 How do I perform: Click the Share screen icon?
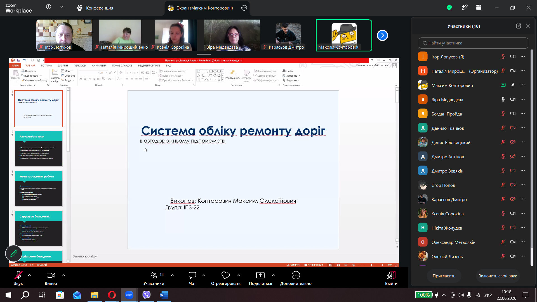260,275
